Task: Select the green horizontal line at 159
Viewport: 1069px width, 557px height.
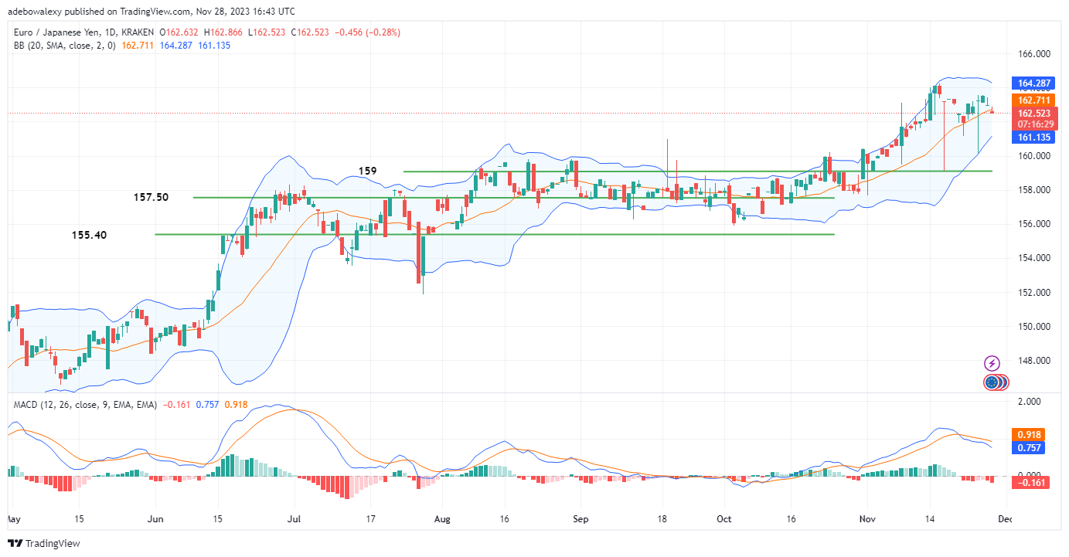Action: (697, 171)
